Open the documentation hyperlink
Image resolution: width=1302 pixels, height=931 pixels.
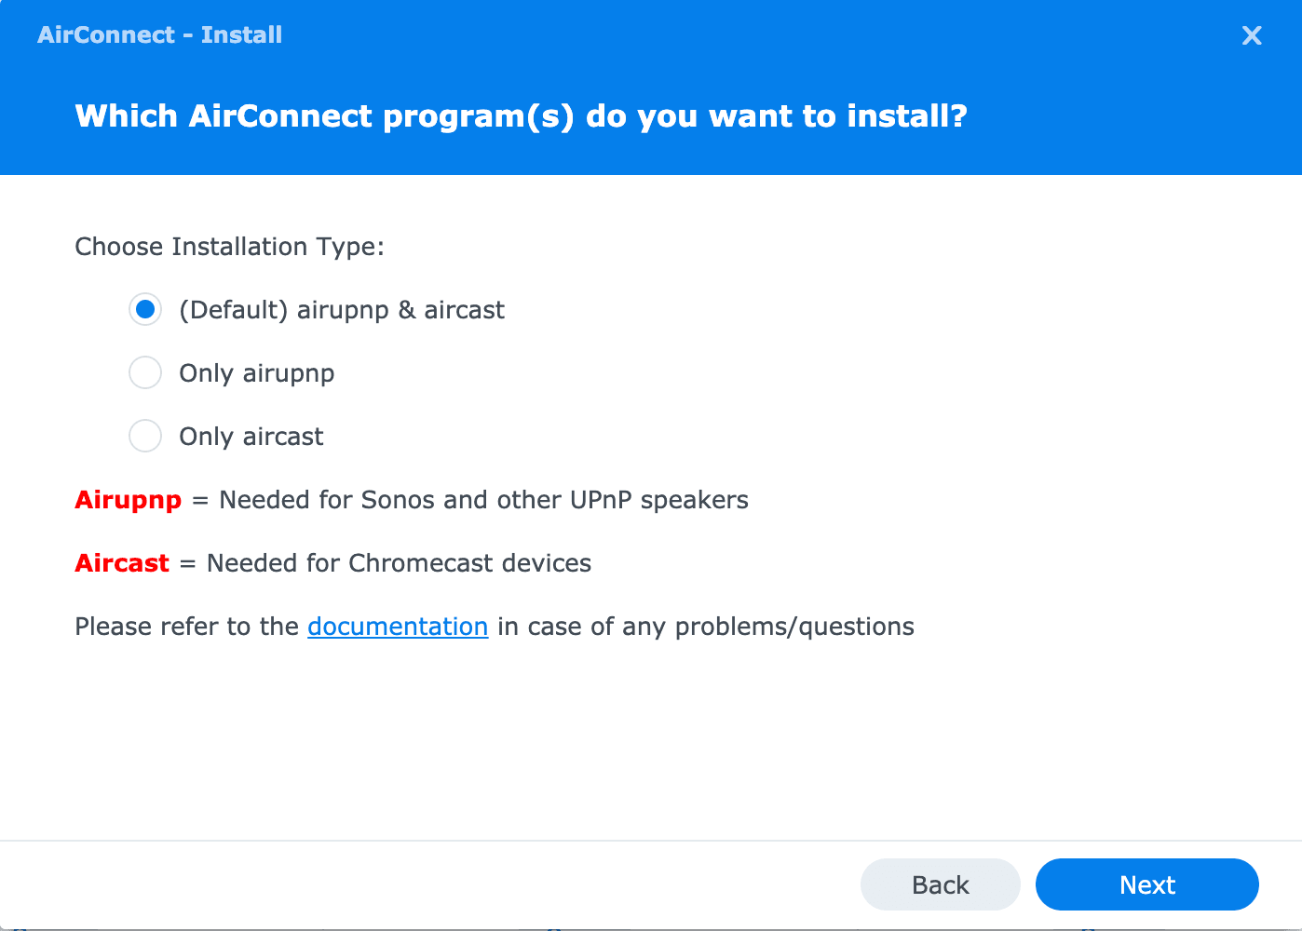[x=398, y=627]
